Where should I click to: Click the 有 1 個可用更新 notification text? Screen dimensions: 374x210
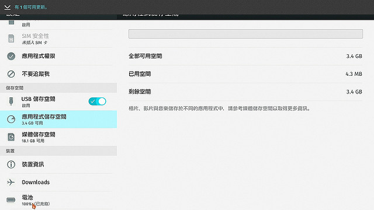pos(31,8)
